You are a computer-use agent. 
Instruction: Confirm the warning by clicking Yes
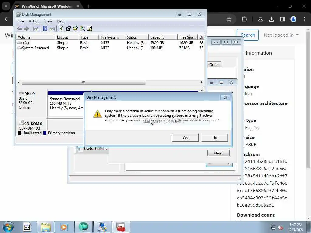click(x=185, y=137)
